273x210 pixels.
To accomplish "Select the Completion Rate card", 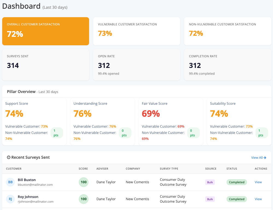I will [x=227, y=65].
